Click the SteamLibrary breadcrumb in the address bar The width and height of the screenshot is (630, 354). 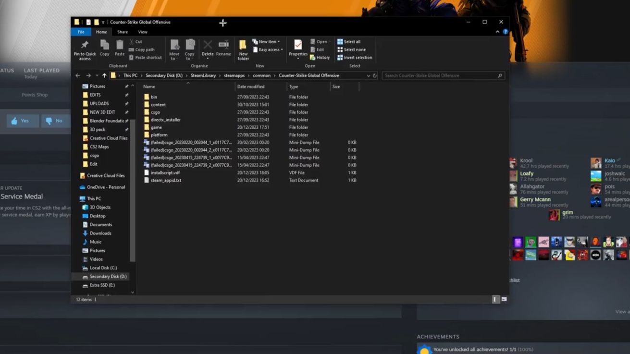click(203, 75)
